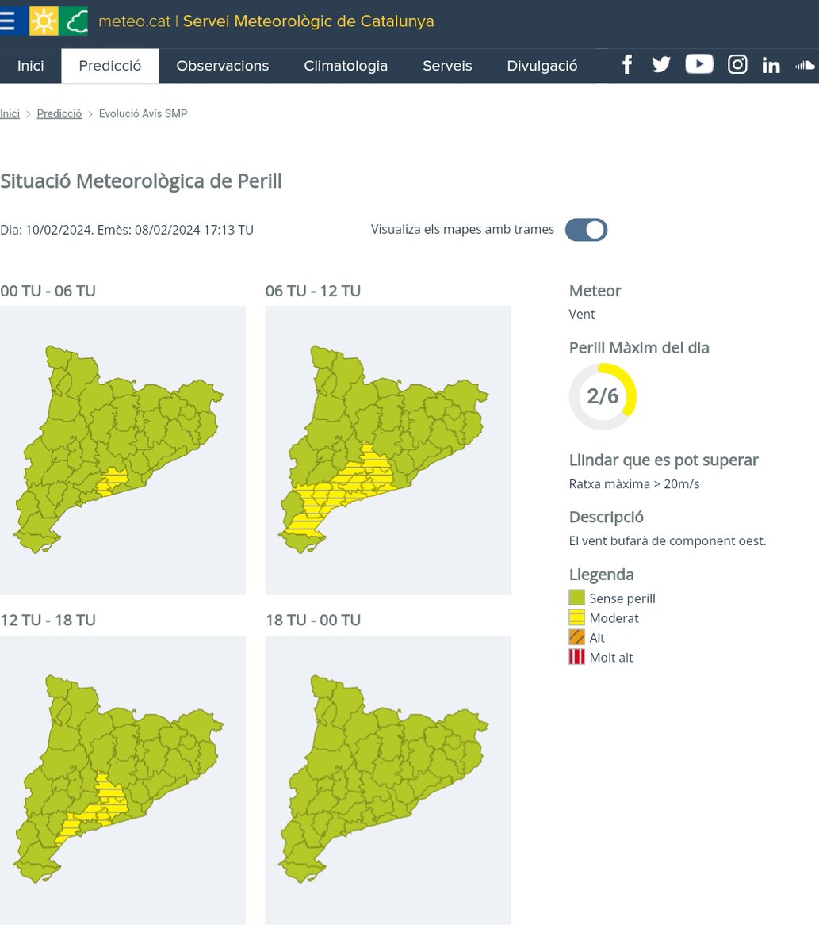
Task: Click 'Evolució Avís SMP' breadcrumb text
Action: (x=143, y=114)
